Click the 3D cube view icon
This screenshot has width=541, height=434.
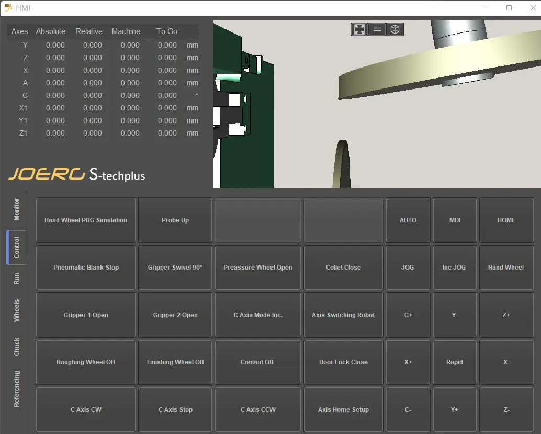pos(395,29)
